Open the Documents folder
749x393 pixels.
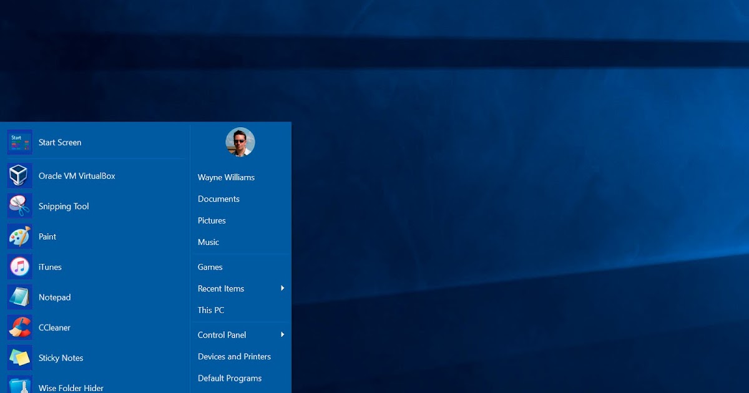coord(218,198)
